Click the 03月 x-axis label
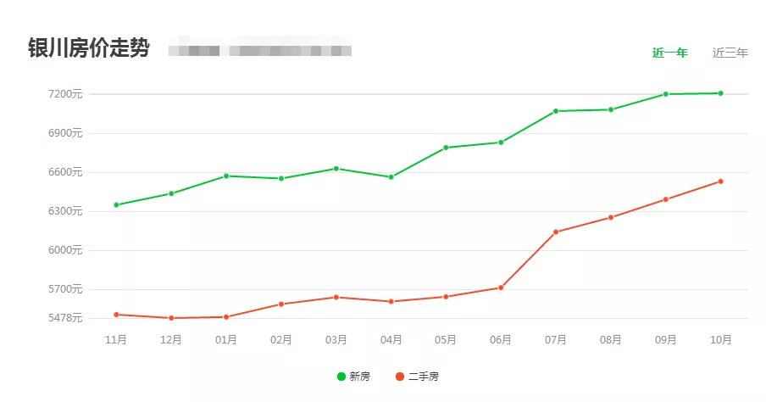The height and width of the screenshot is (402, 766). [x=336, y=339]
